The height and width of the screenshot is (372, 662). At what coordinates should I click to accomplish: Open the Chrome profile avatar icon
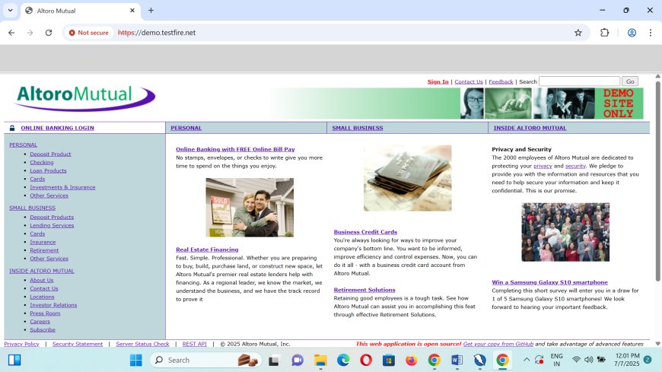coord(632,33)
